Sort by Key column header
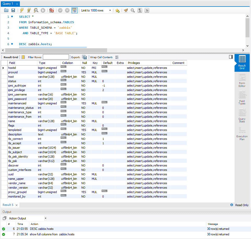 [96, 63]
